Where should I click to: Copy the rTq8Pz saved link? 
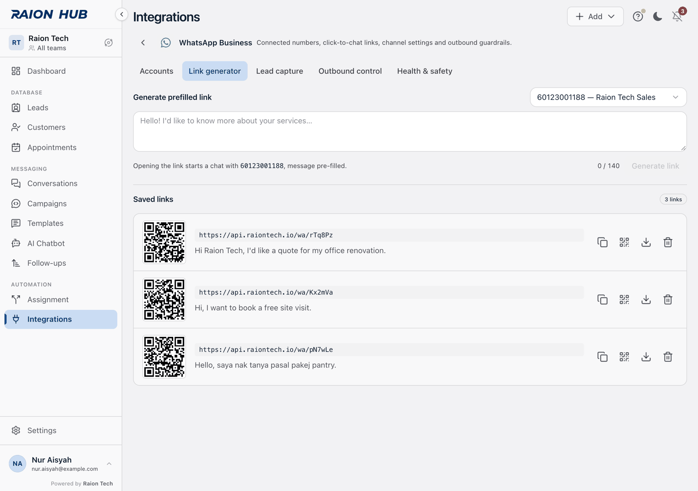coord(602,242)
